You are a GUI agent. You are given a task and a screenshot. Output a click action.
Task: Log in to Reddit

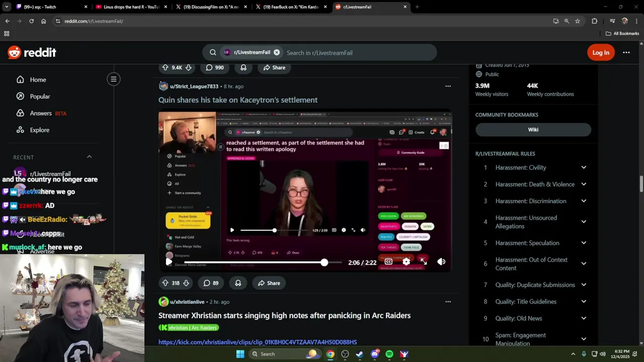pyautogui.click(x=601, y=52)
